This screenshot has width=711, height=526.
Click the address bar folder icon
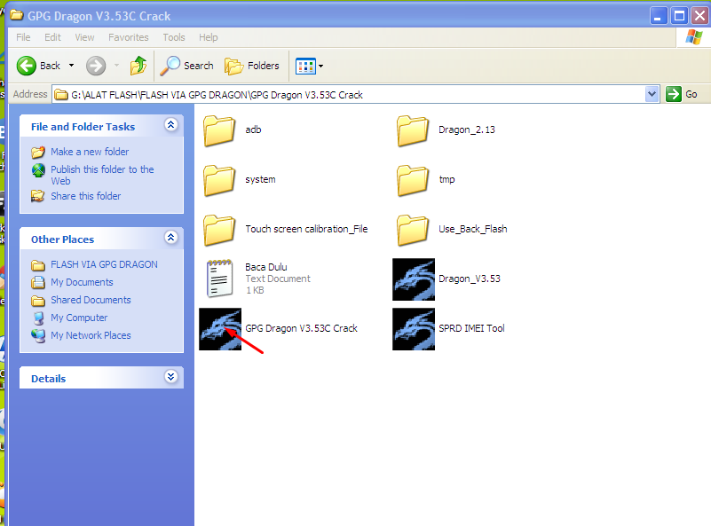pyautogui.click(x=61, y=95)
